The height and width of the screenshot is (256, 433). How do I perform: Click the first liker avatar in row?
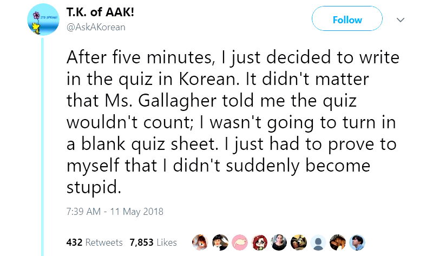[x=200, y=242]
